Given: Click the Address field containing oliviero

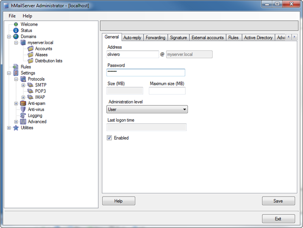Looking at the screenshot, I should point(133,54).
